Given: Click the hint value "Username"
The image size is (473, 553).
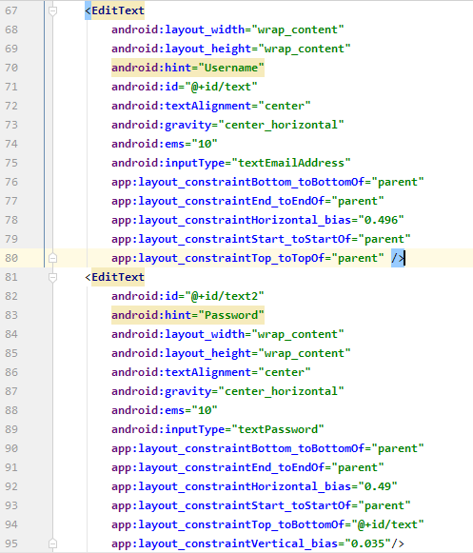Looking at the screenshot, I should 231,68.
